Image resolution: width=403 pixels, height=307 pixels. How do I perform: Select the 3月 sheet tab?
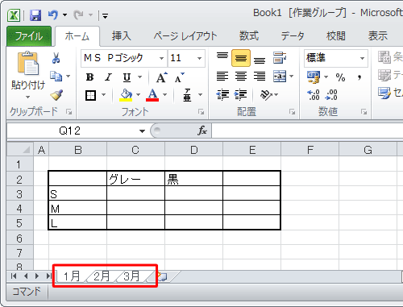[x=131, y=276]
